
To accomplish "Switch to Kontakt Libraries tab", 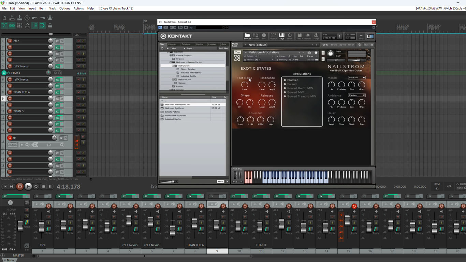I will [x=173, y=44].
